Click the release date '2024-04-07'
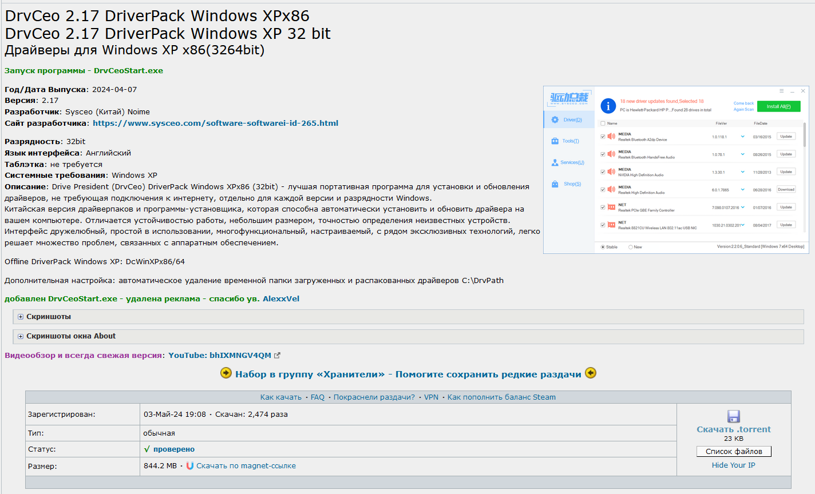 (x=114, y=90)
